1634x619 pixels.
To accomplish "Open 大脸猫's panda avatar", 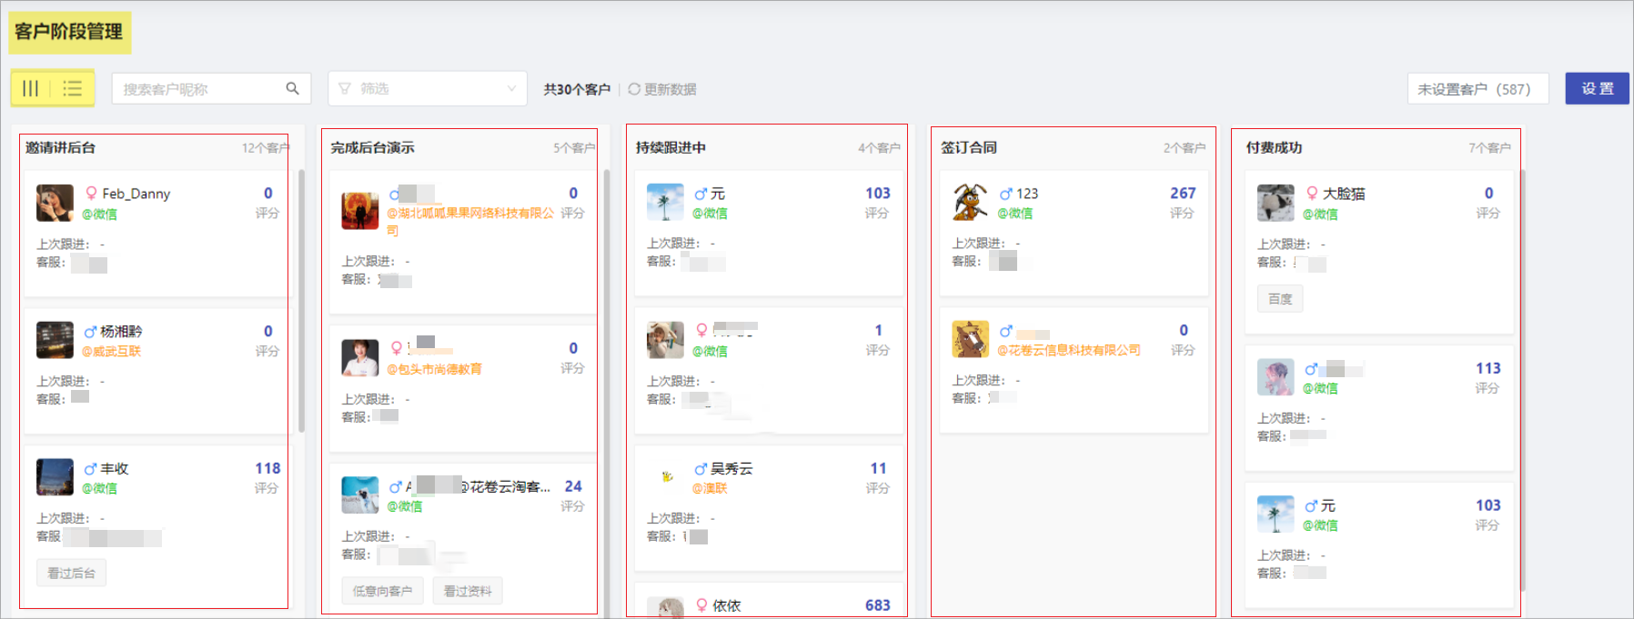I will 1276,203.
